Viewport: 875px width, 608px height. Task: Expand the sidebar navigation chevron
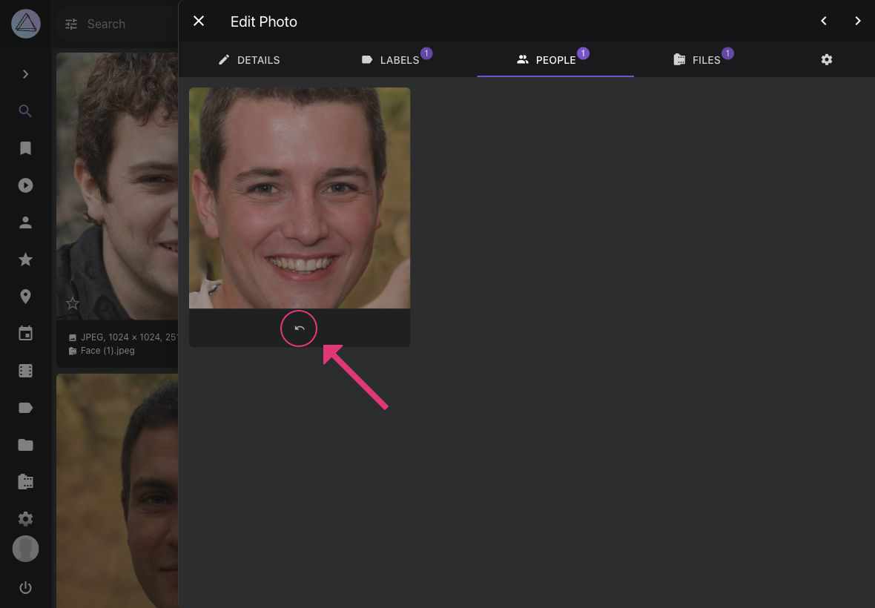pyautogui.click(x=25, y=73)
